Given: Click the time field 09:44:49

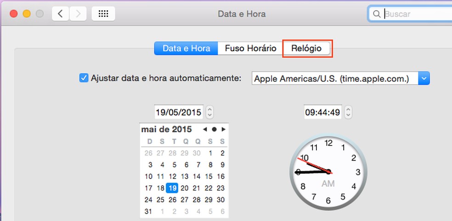Looking at the screenshot, I should (322, 112).
